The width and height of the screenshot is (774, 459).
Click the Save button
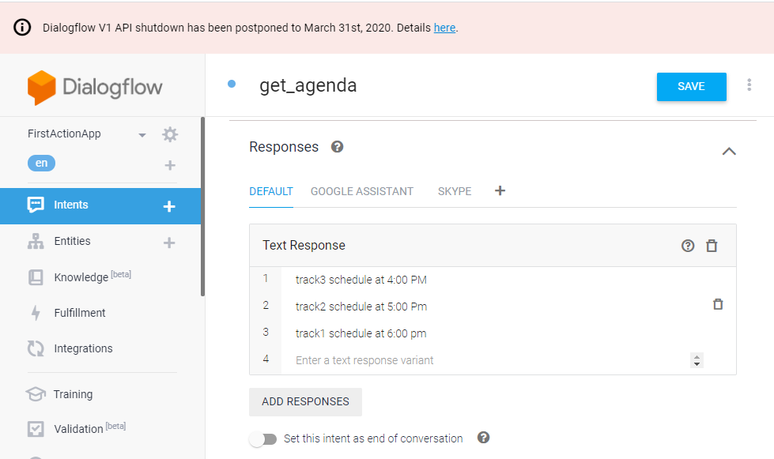691,87
